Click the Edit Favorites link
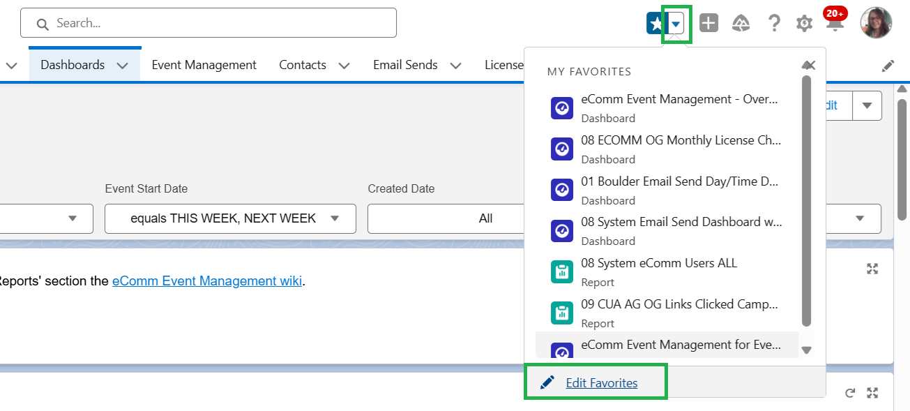 tap(601, 382)
